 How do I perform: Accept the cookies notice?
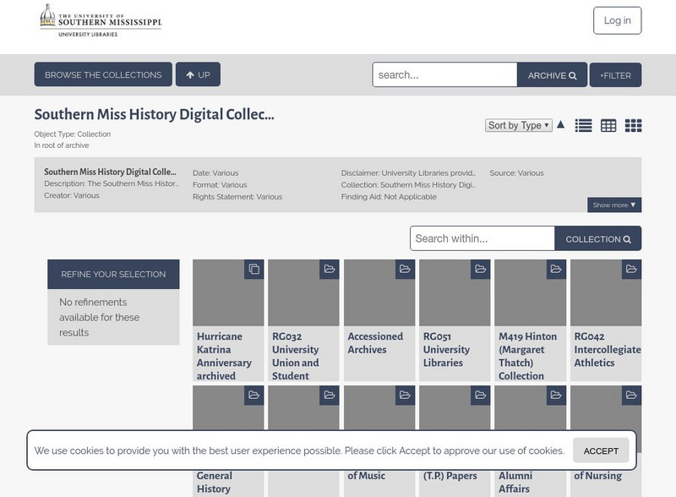coord(601,451)
